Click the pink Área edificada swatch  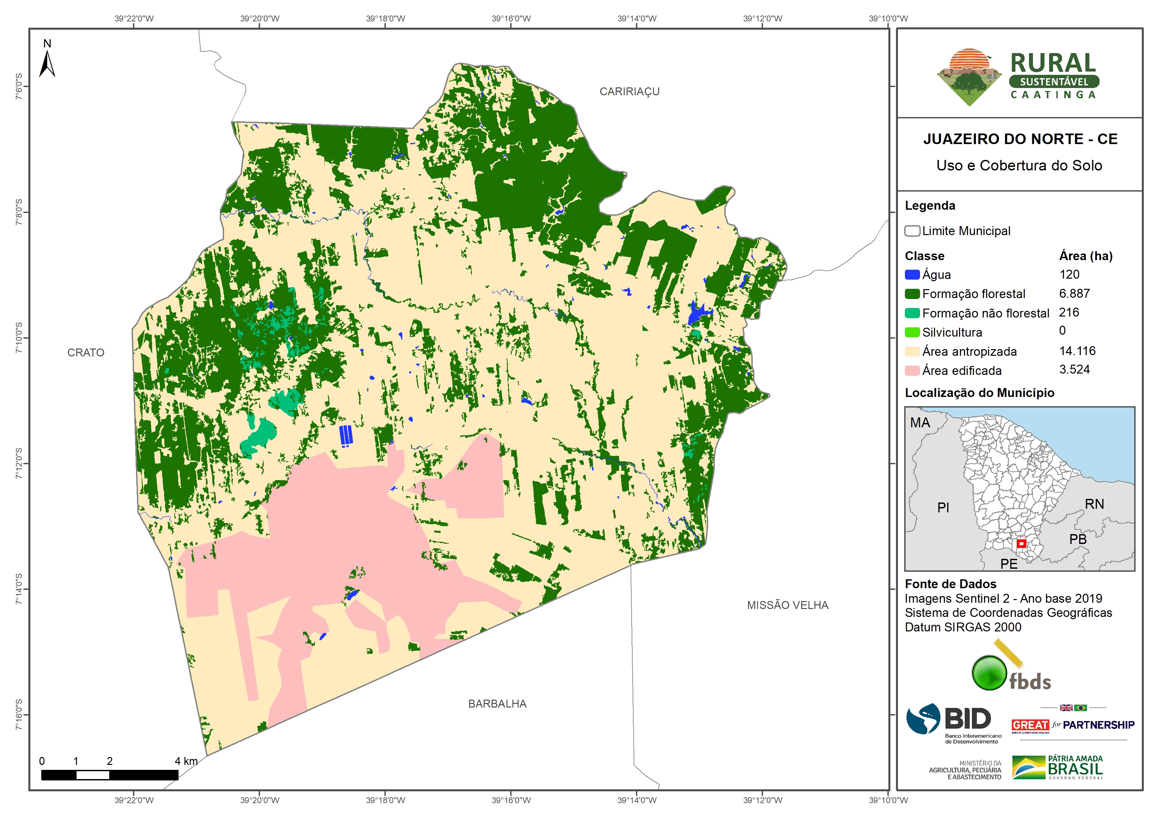[x=912, y=371]
